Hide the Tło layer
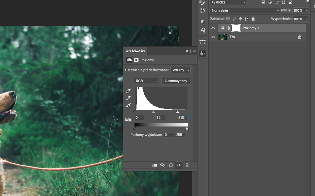Screen dimensions: 315x196 coord(213,37)
